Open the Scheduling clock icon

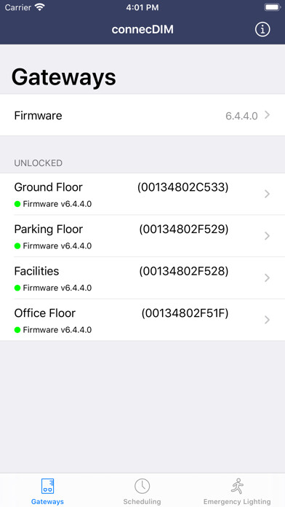click(x=142, y=487)
